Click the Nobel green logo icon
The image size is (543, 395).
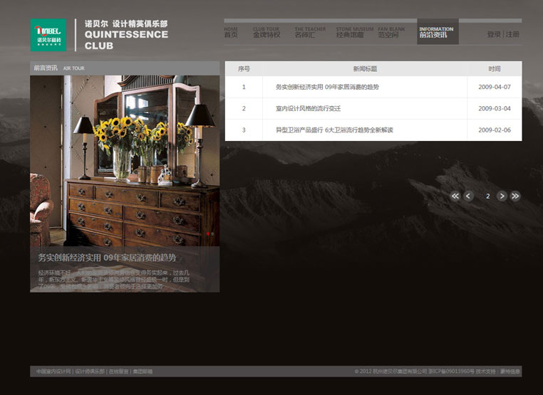tap(48, 35)
